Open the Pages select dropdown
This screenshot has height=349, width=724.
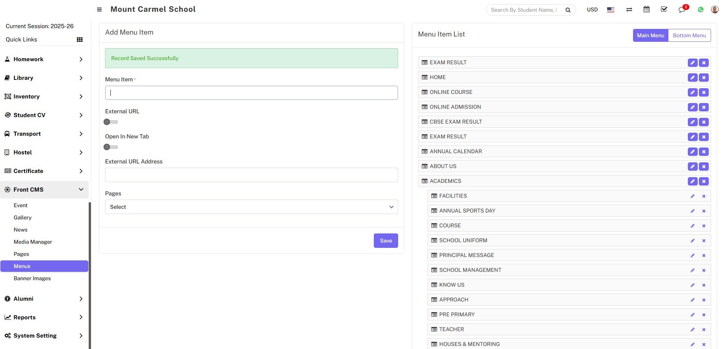coord(251,207)
